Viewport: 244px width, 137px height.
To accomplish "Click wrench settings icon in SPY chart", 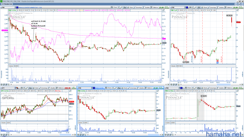I will click(27, 88).
